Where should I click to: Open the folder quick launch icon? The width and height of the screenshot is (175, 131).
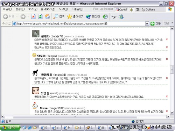(35, 128)
